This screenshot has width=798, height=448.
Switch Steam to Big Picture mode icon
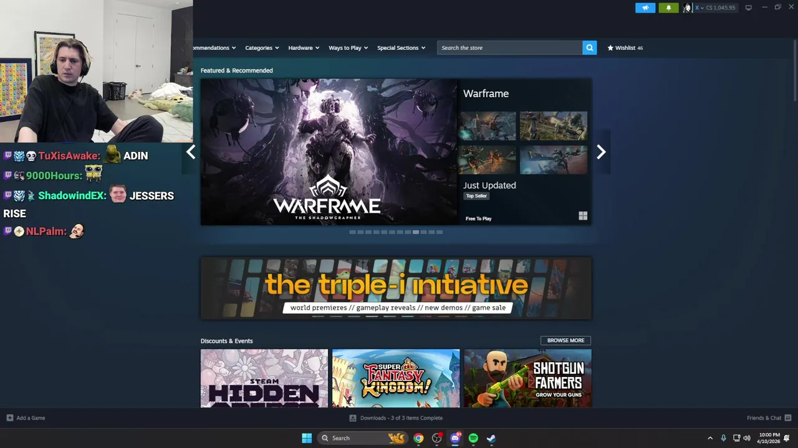point(748,7)
